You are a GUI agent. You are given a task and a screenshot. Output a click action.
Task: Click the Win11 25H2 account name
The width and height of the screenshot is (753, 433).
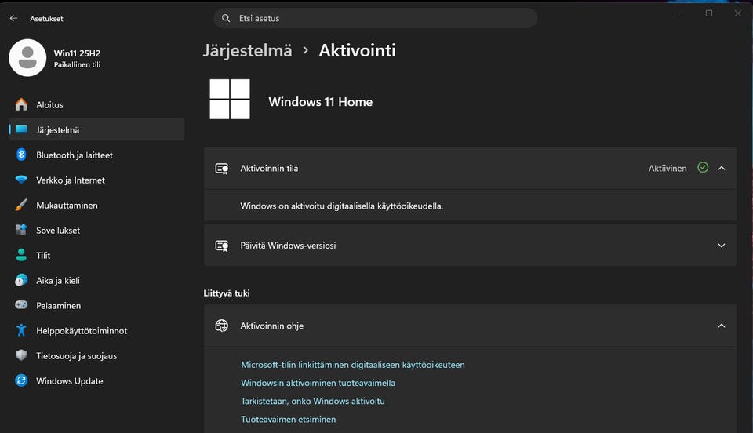77,53
